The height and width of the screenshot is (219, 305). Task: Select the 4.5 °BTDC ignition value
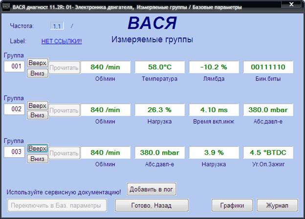268,153
